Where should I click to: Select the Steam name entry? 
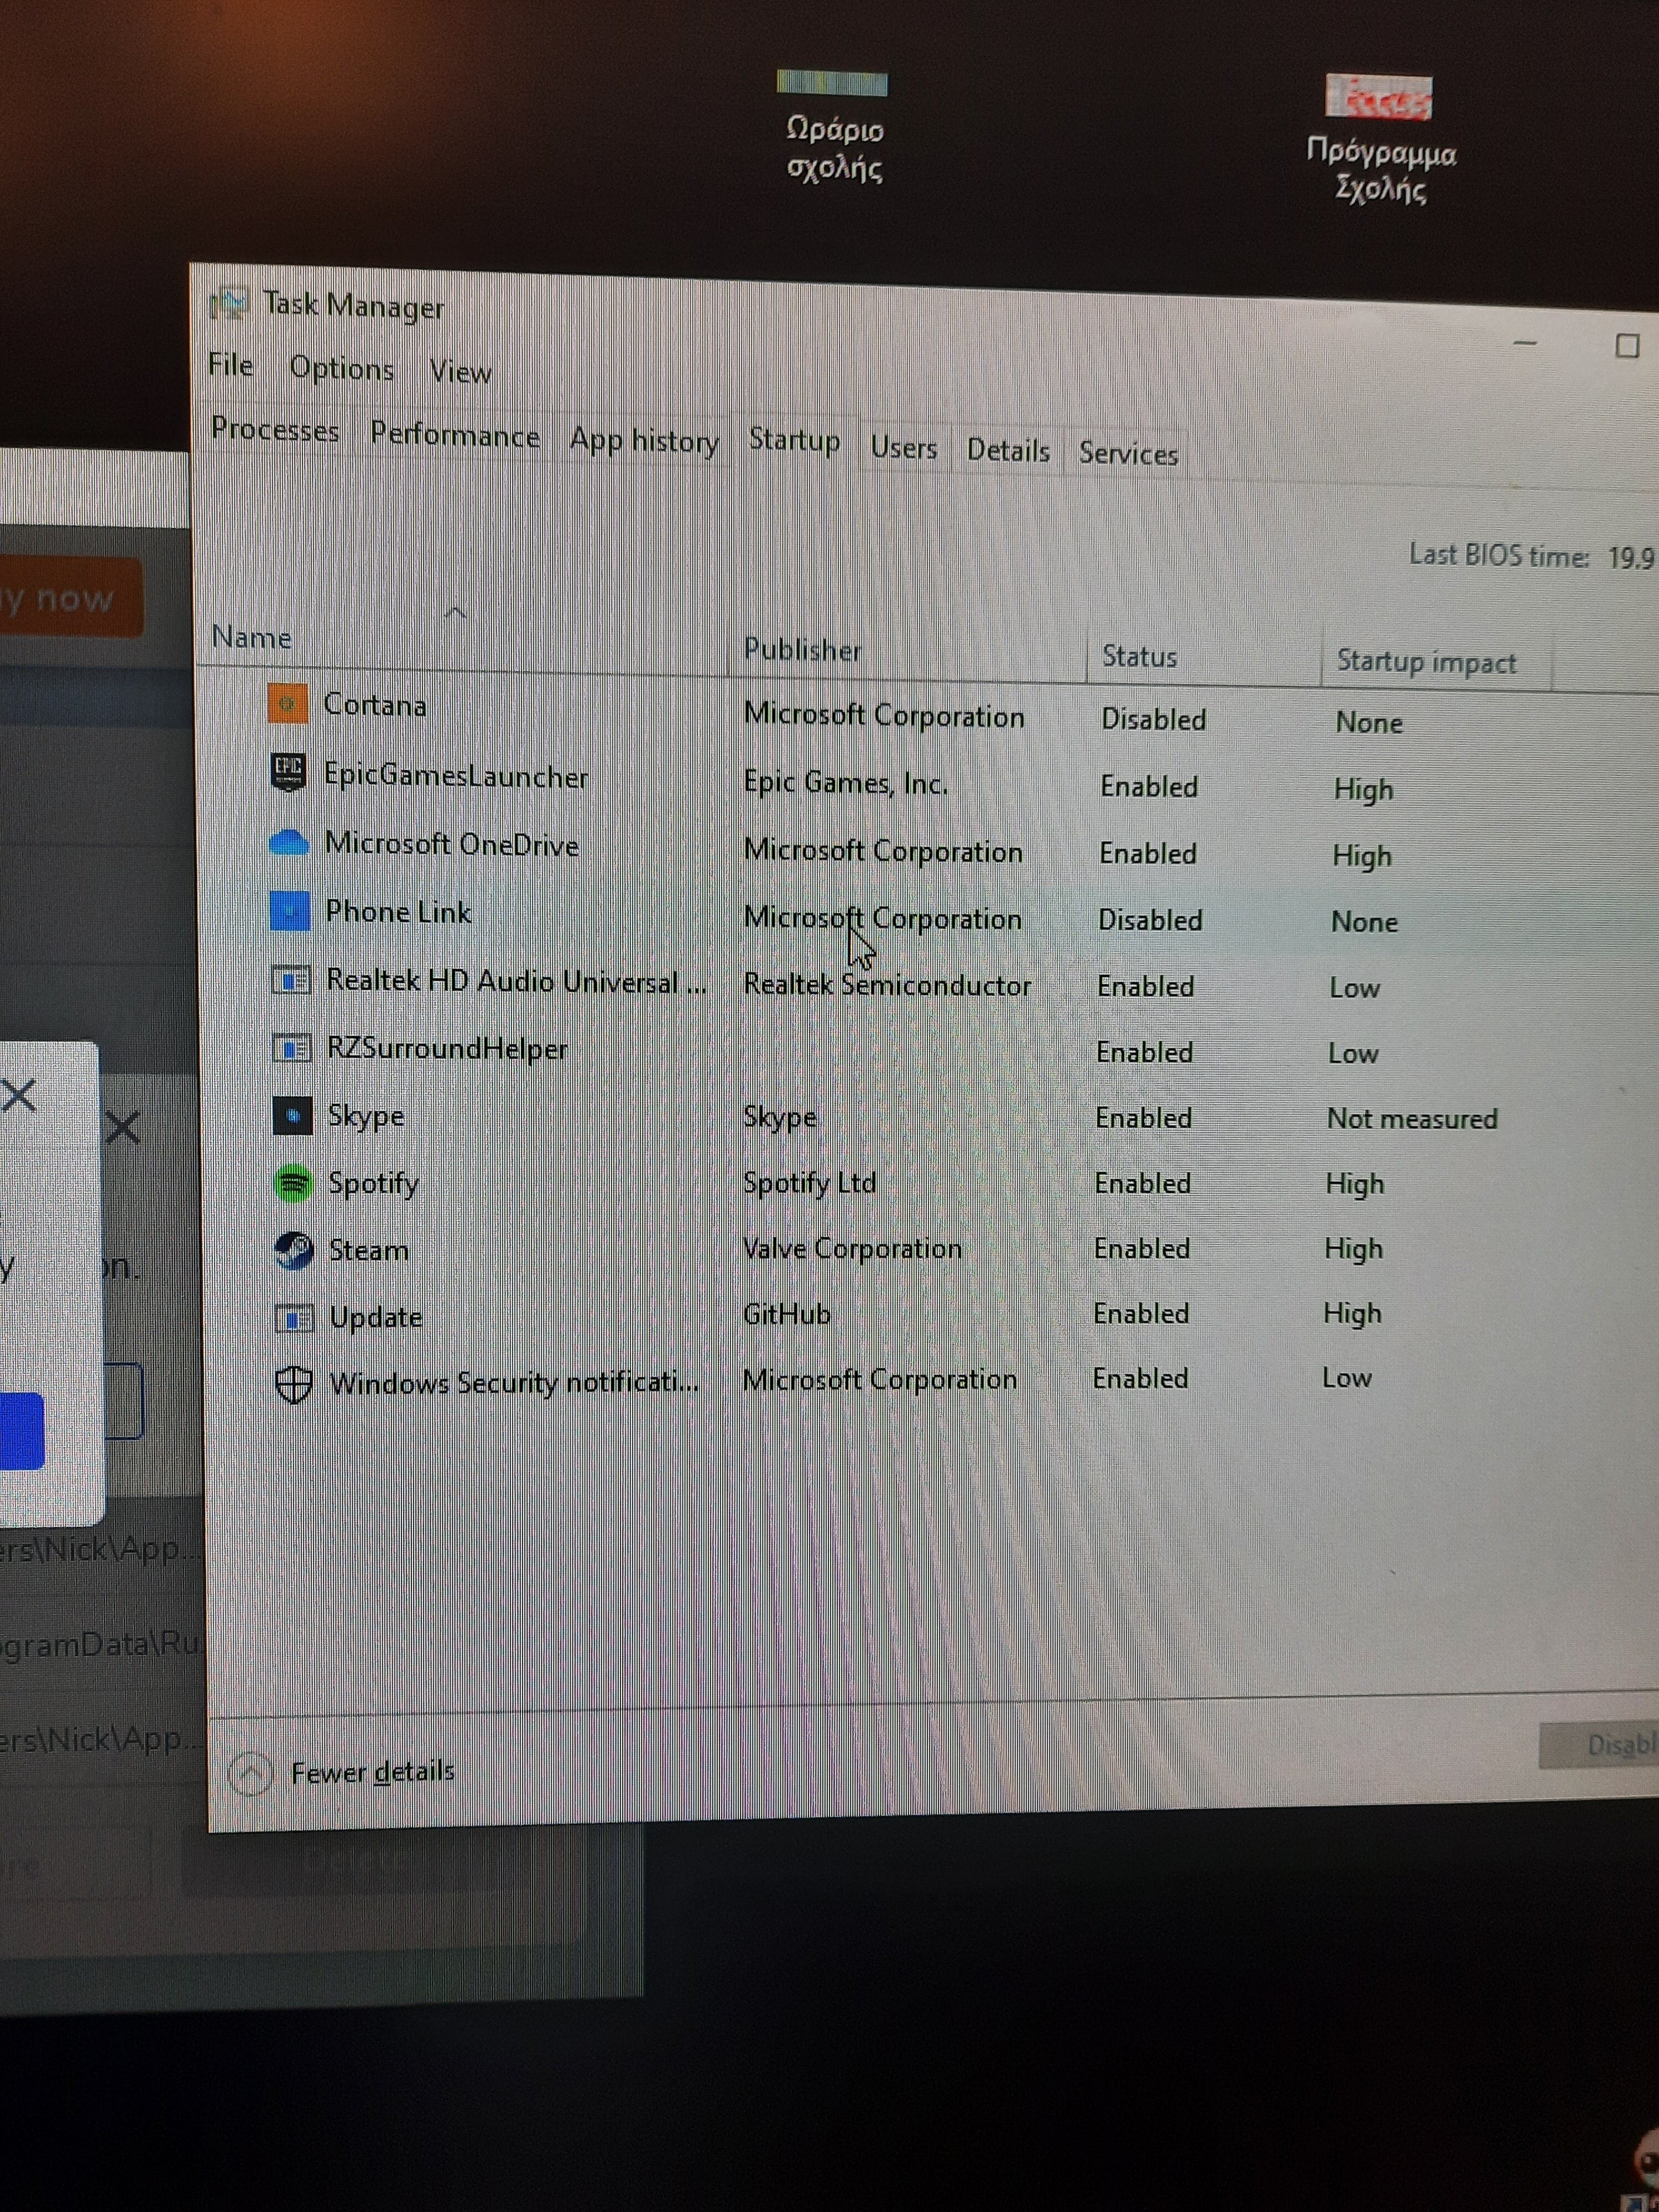[369, 1251]
